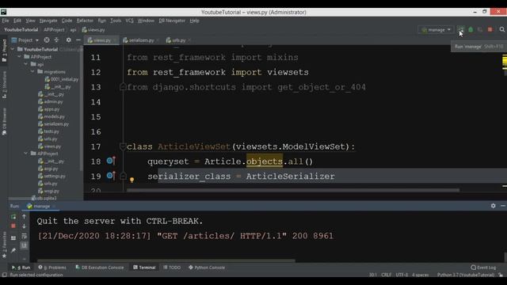Open serializers.py in the project tree
This screenshot has height=285, width=507.
(x=53, y=124)
